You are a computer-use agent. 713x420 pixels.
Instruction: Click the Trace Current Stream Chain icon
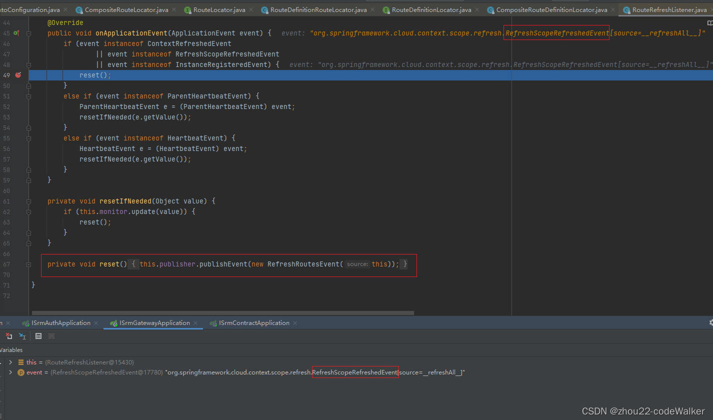[x=51, y=336]
